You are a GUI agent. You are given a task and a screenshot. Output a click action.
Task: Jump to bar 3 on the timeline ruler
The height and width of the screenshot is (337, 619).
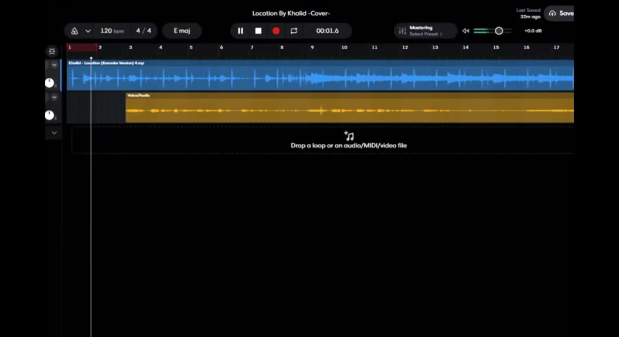click(131, 47)
